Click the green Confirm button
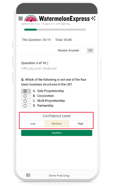 point(57,133)
